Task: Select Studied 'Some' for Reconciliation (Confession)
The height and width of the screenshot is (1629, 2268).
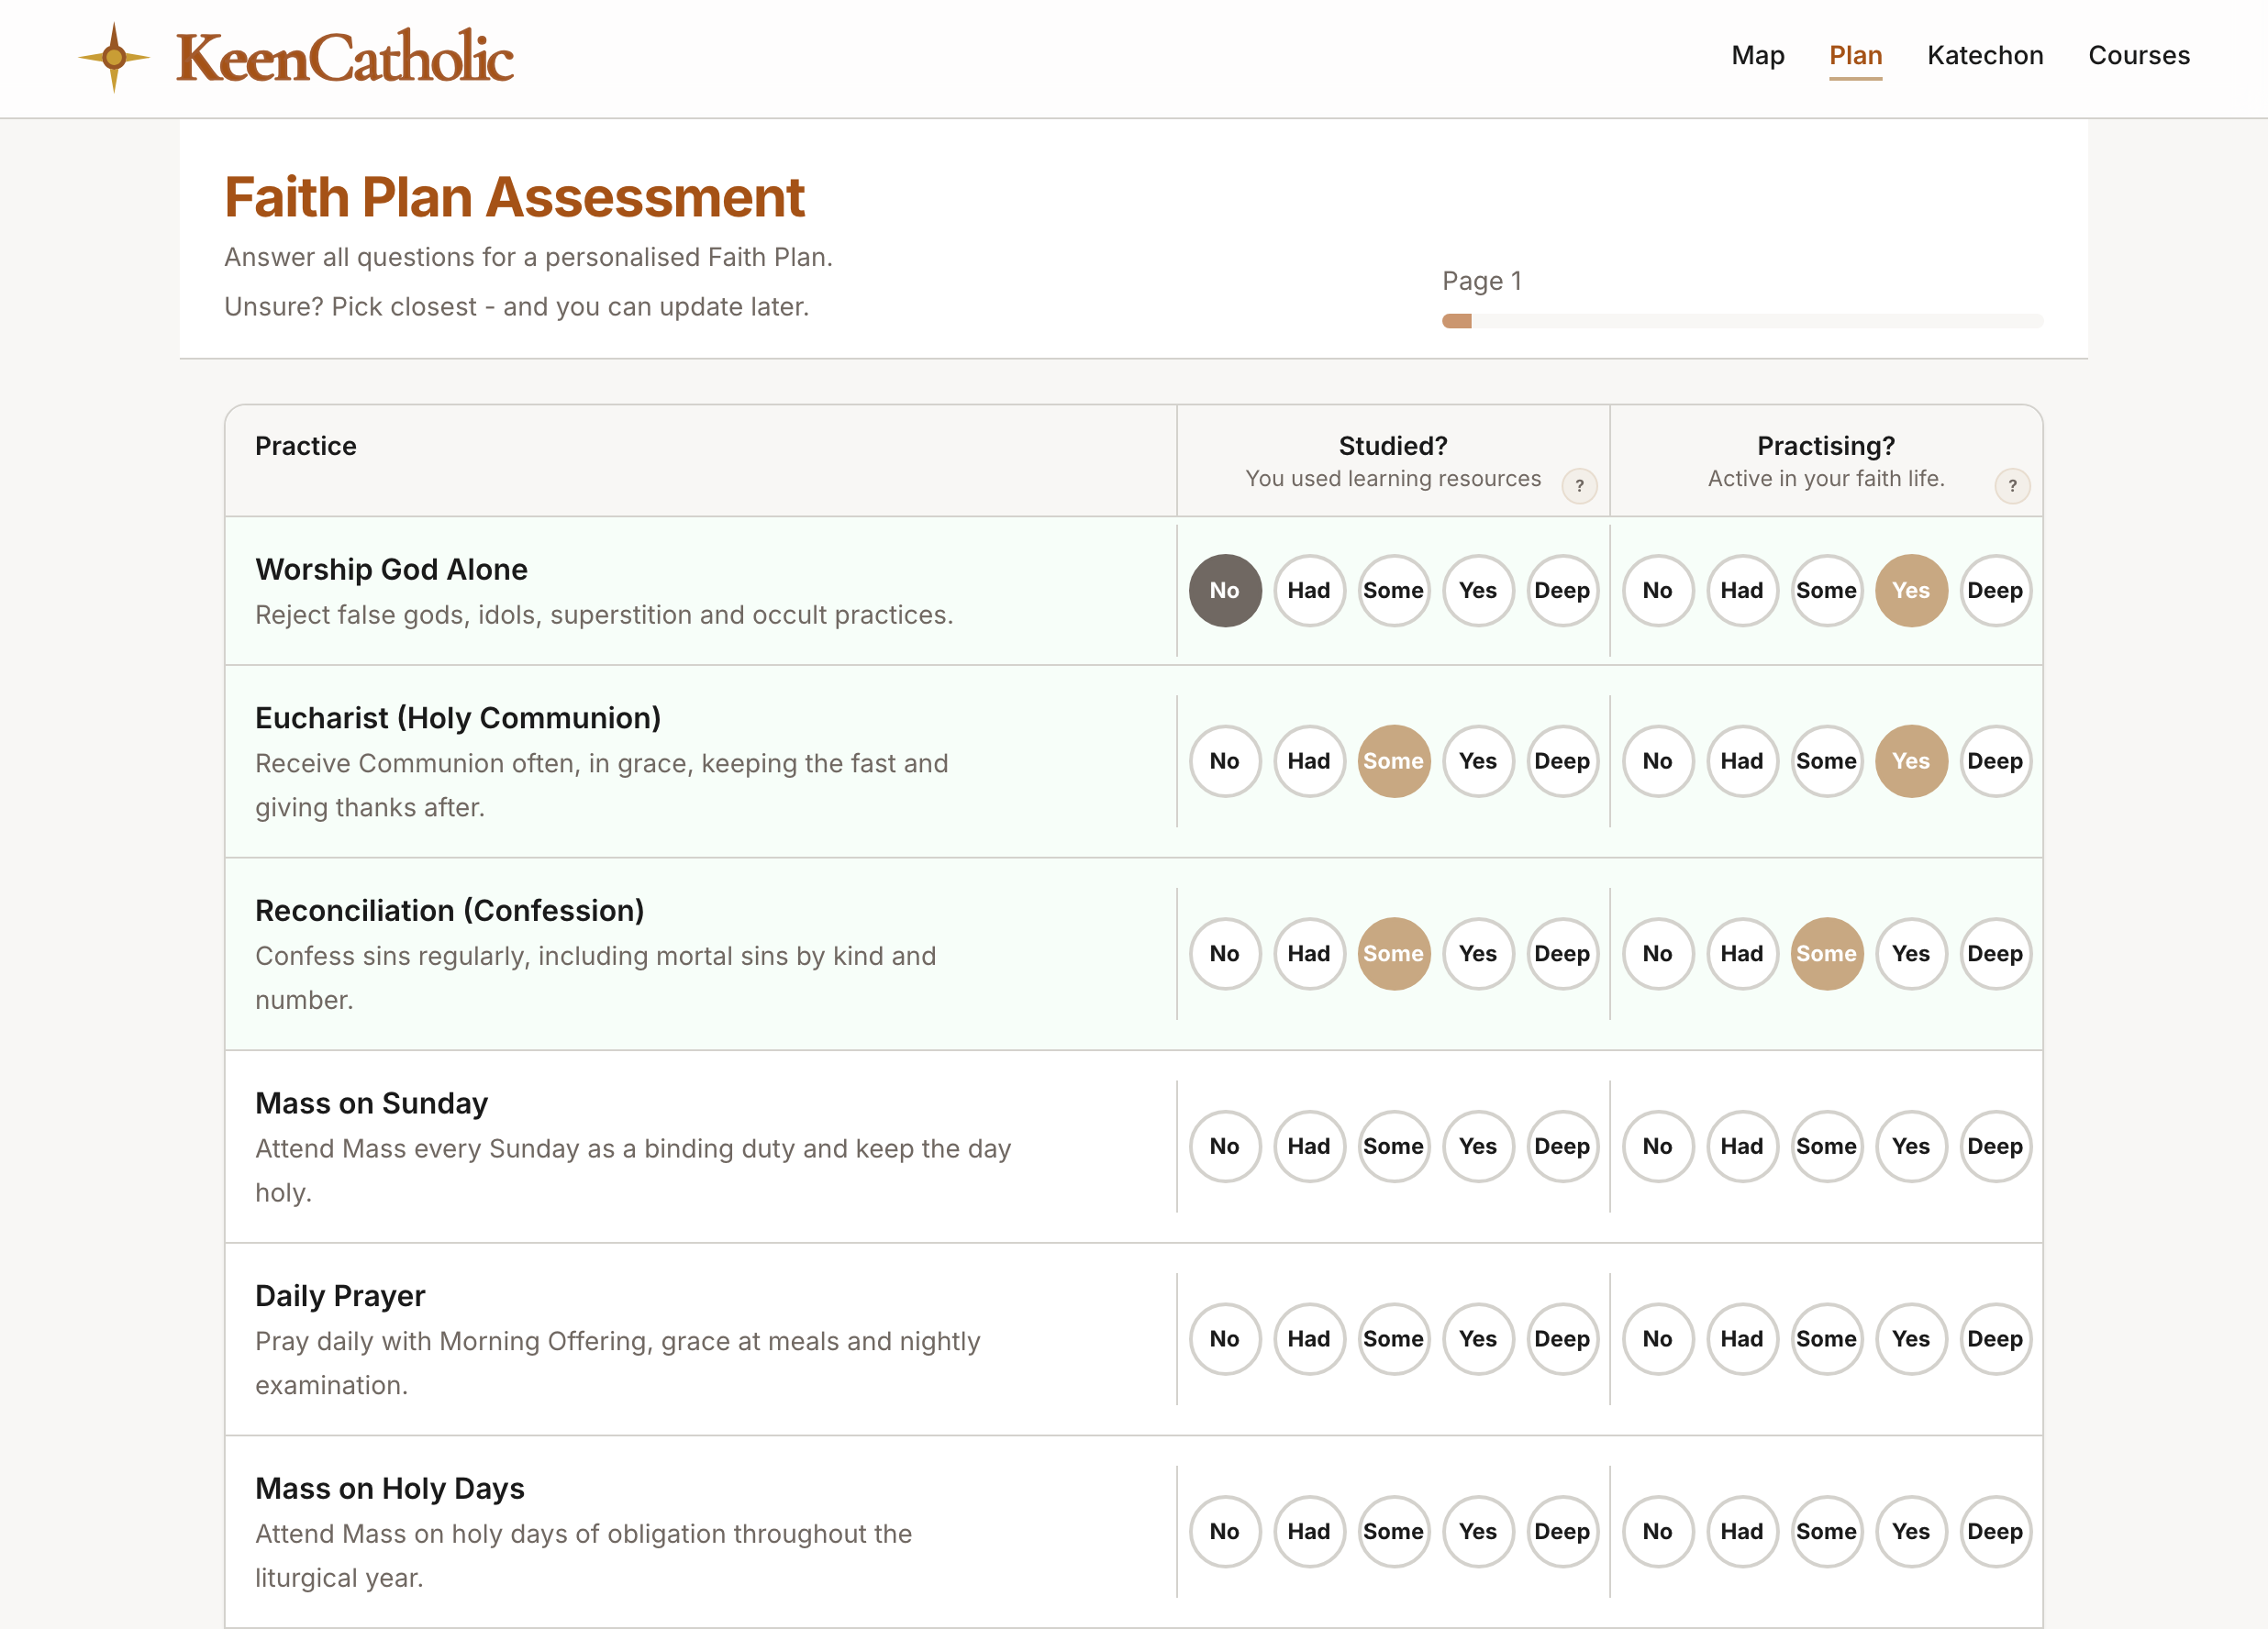Action: pos(1394,954)
